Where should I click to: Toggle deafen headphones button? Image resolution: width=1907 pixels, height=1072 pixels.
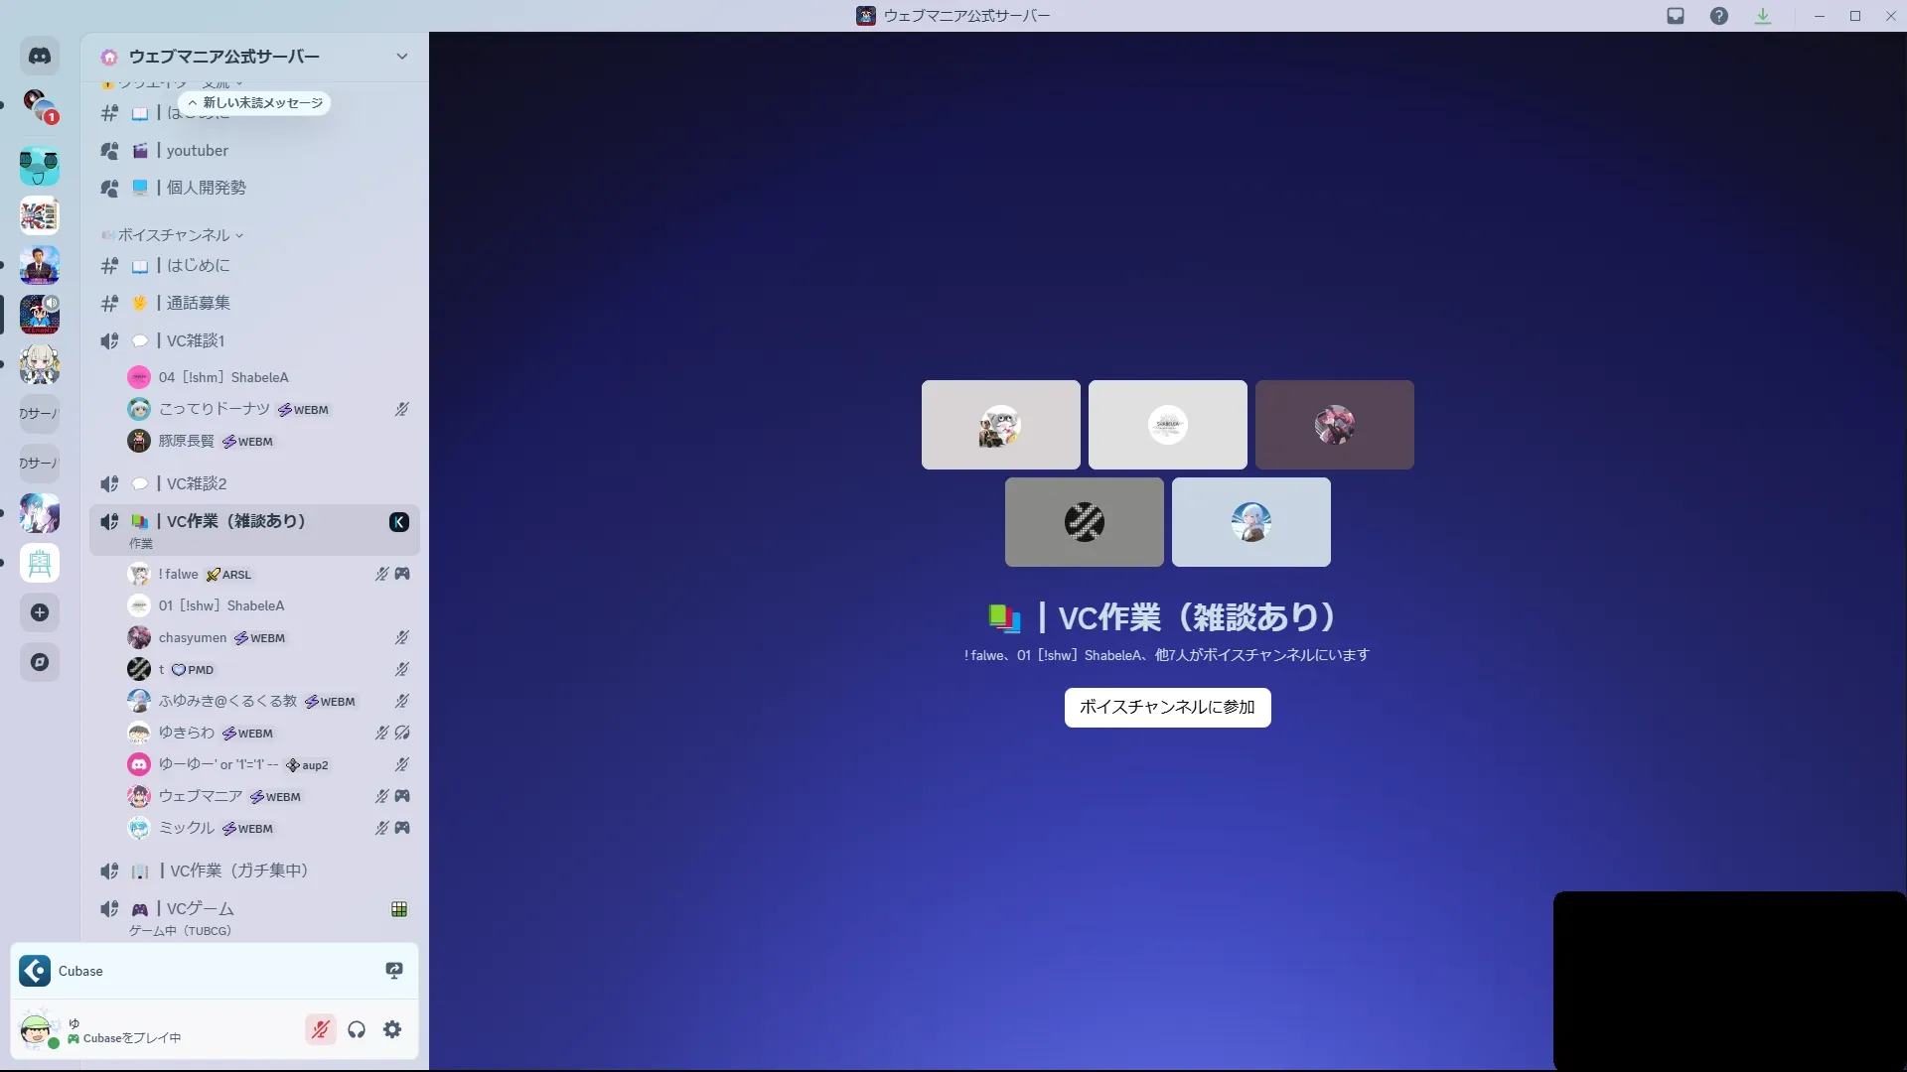[357, 1029]
